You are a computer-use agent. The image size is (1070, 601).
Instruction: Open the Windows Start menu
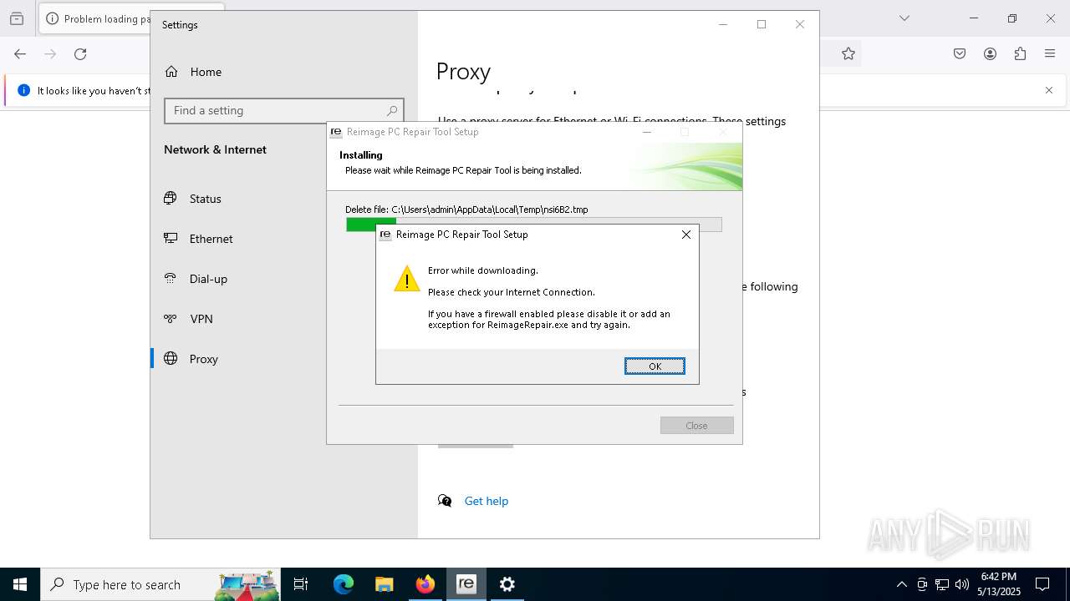(20, 584)
